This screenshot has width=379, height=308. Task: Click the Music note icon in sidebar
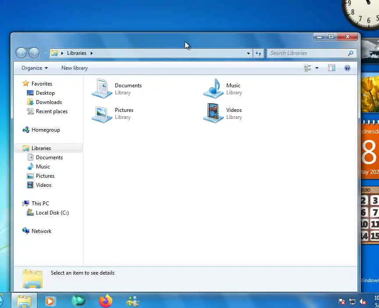click(30, 166)
